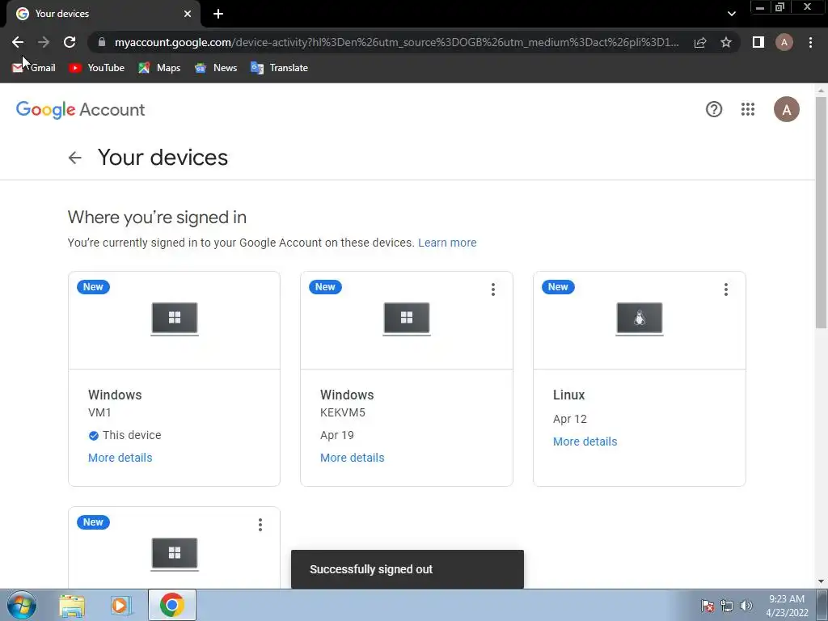Open Windows Explorer from taskbar

pyautogui.click(x=72, y=605)
